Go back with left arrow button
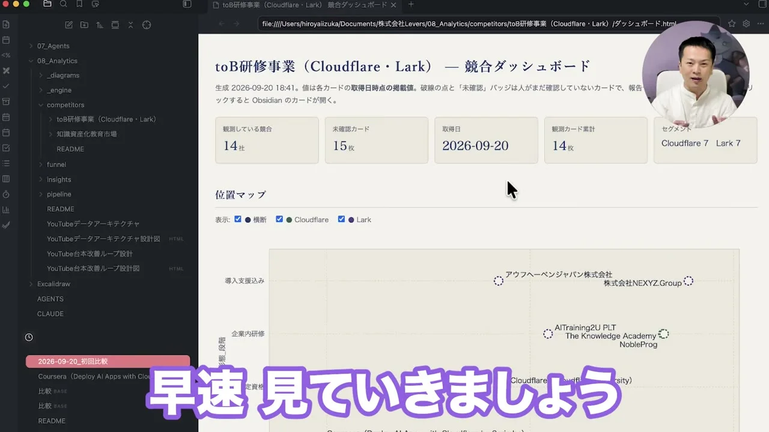Image resolution: width=769 pixels, height=432 pixels. (x=221, y=24)
